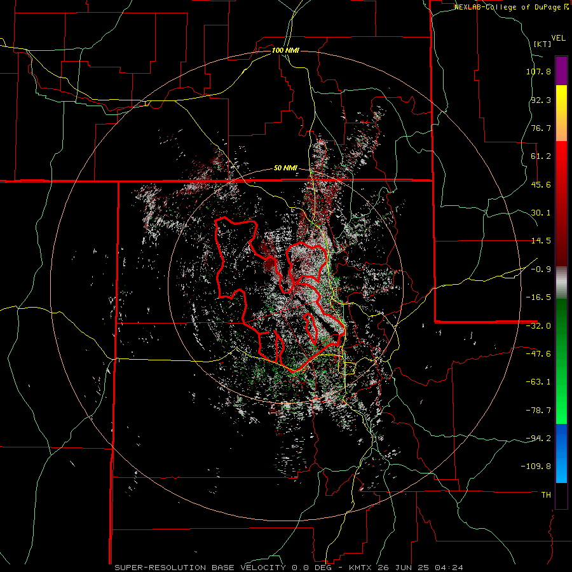Click the VEL legend title

pos(558,38)
